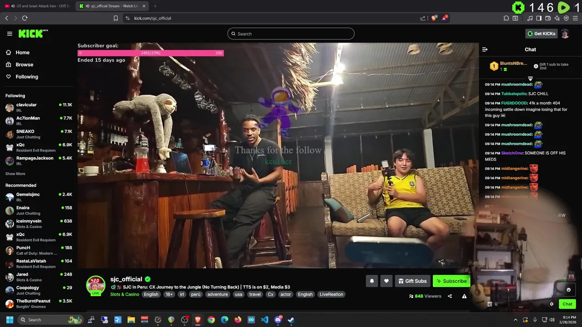This screenshot has height=327, width=582.
Task: Open clavicular channel in Following
Action: [39, 108]
